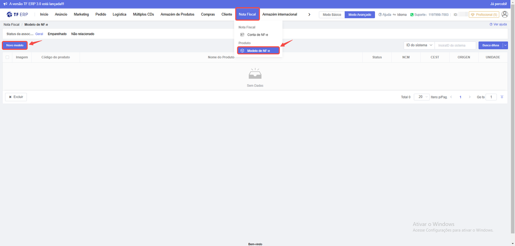The height and width of the screenshot is (246, 515).
Task: Click the Status column header
Action: (377, 57)
